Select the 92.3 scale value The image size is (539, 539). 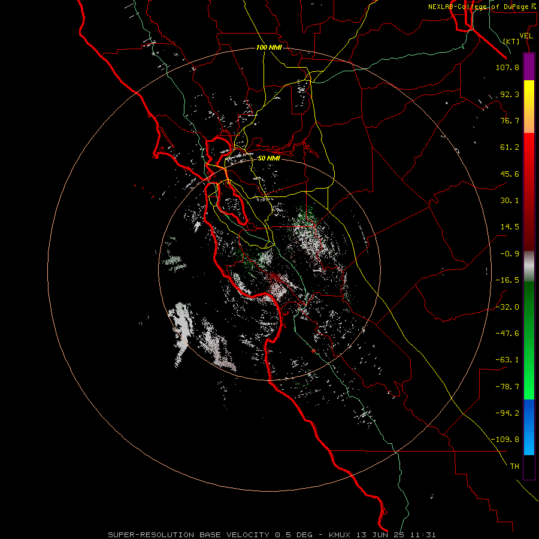(x=510, y=94)
